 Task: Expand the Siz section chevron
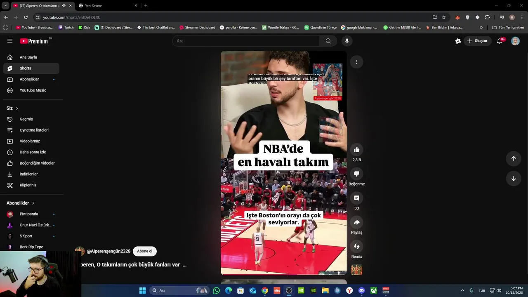tap(17, 108)
